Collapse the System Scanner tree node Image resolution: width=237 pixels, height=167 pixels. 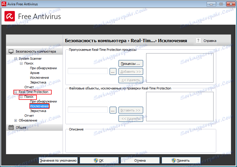[15, 59]
